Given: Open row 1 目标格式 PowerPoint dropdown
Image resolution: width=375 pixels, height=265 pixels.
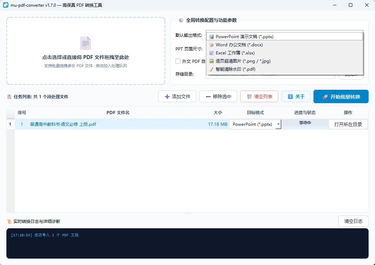Looking at the screenshot, I should pyautogui.click(x=255, y=124).
